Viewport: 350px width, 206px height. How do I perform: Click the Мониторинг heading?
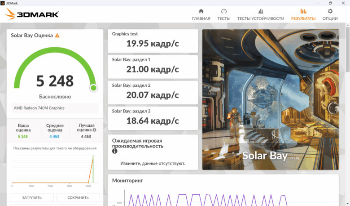point(127,180)
